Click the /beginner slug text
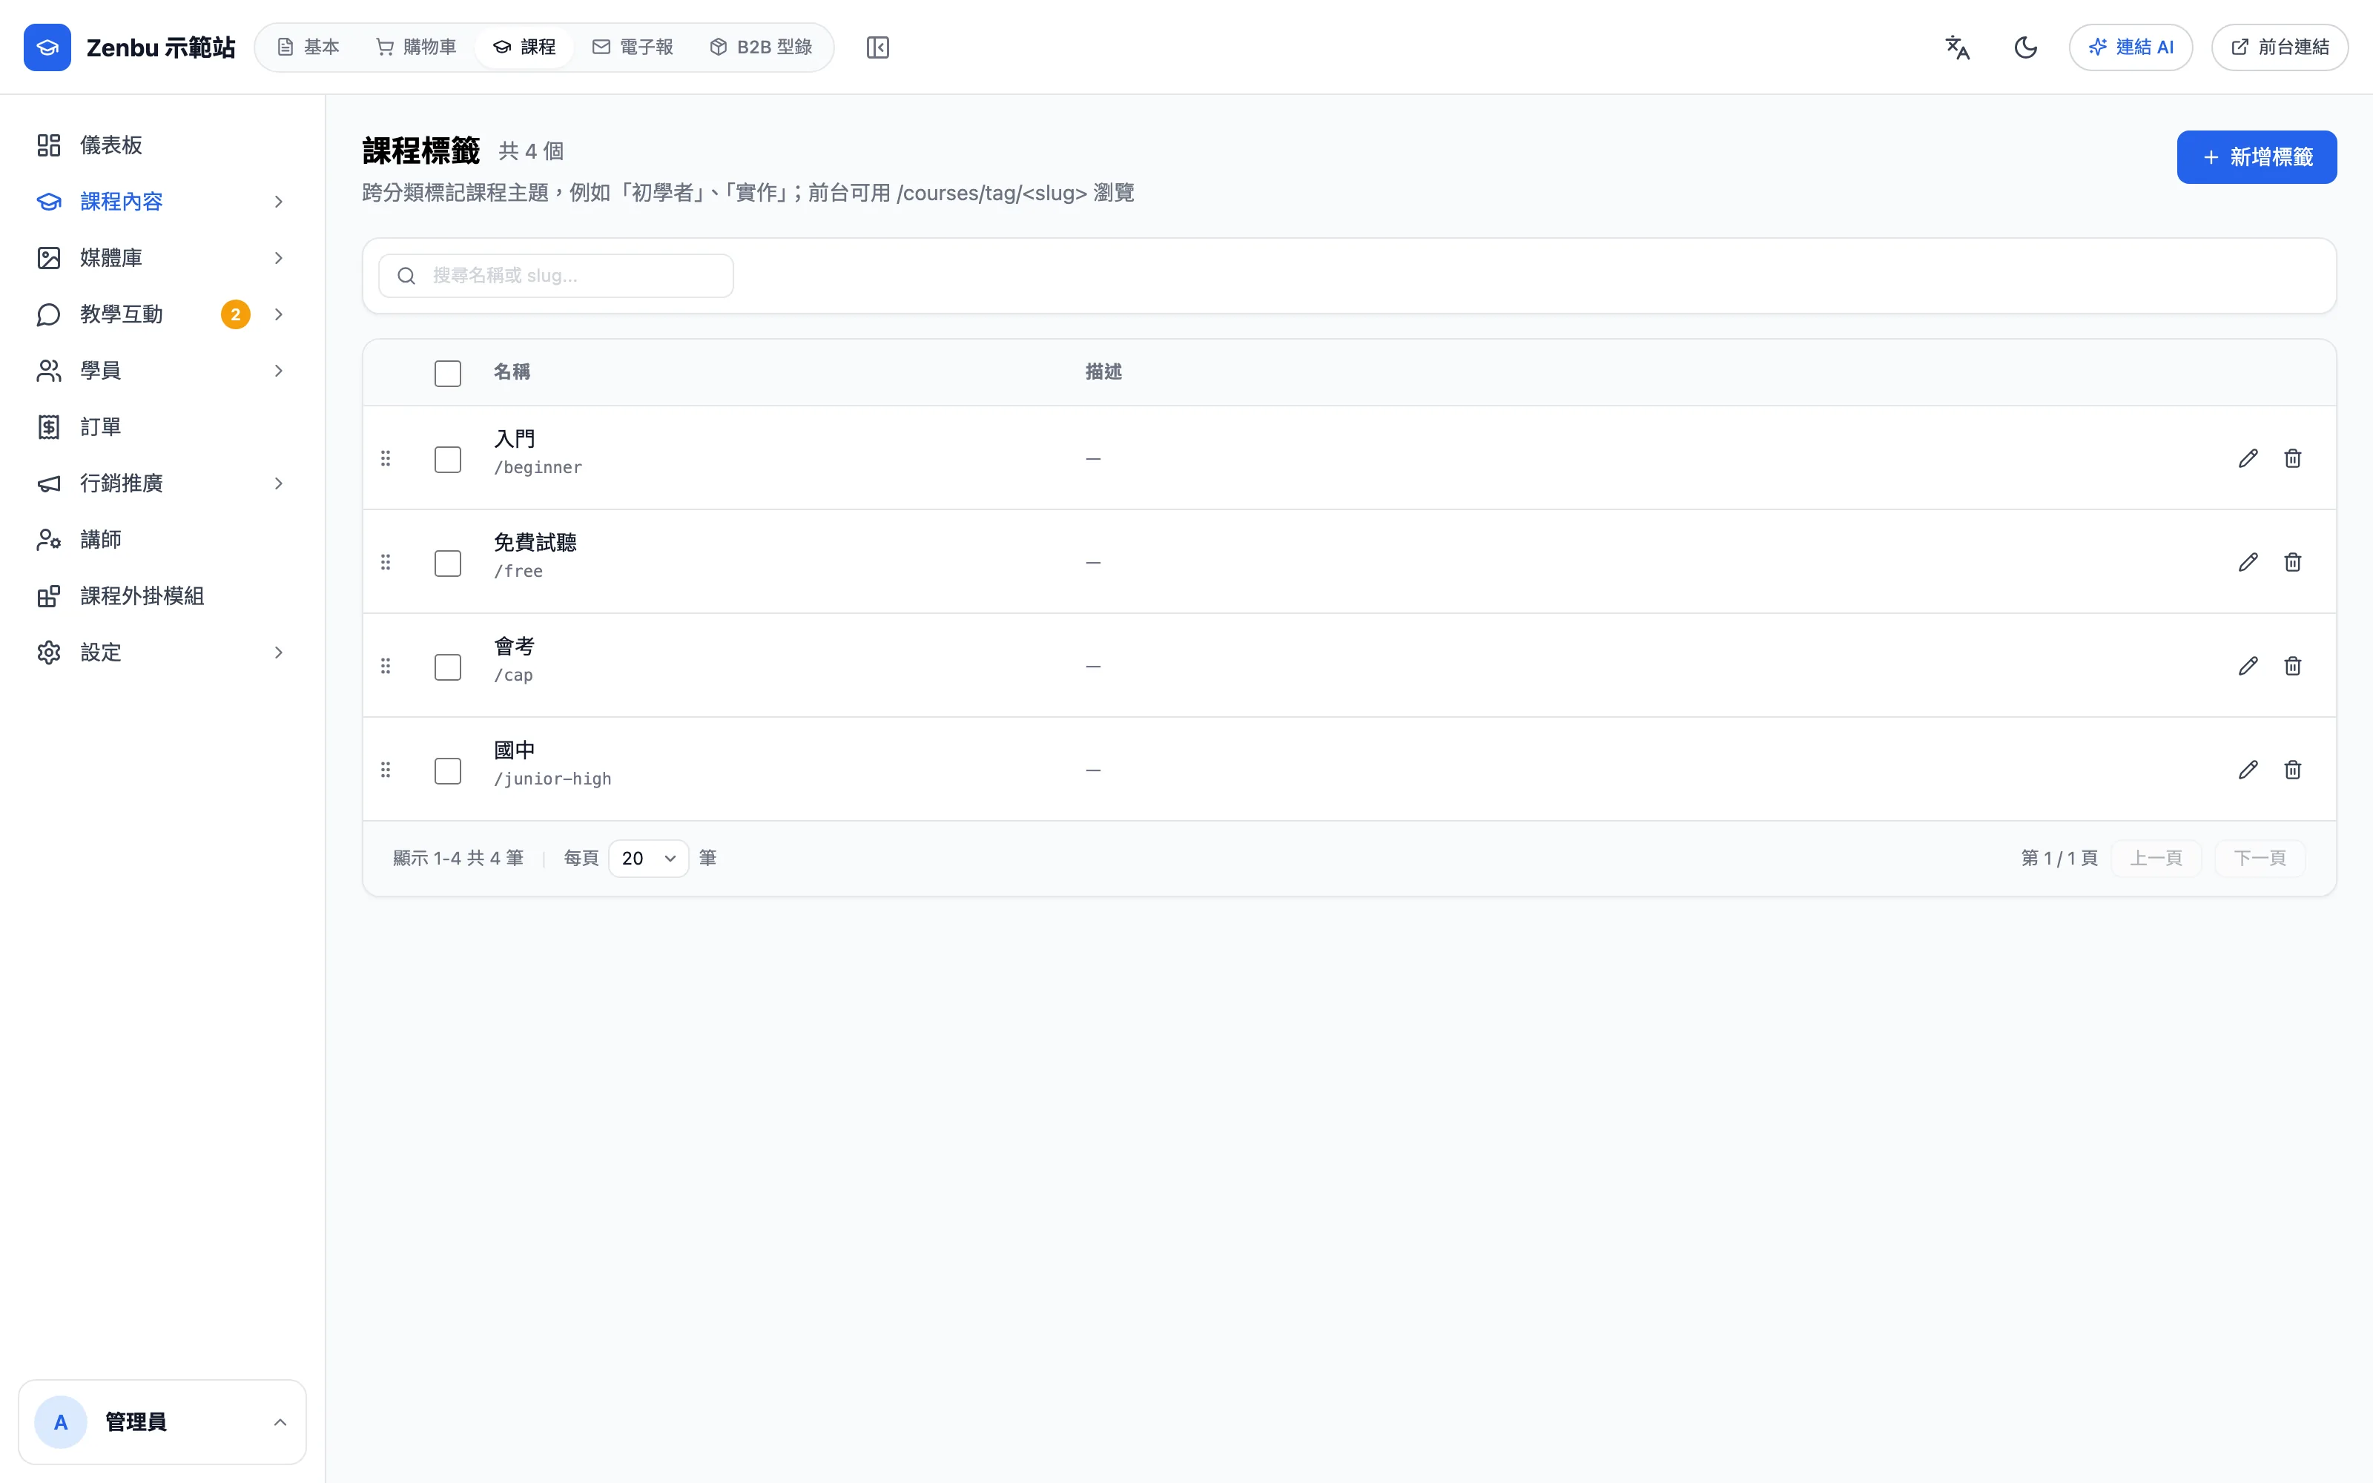Viewport: 2373px width, 1483px height. (x=538, y=468)
